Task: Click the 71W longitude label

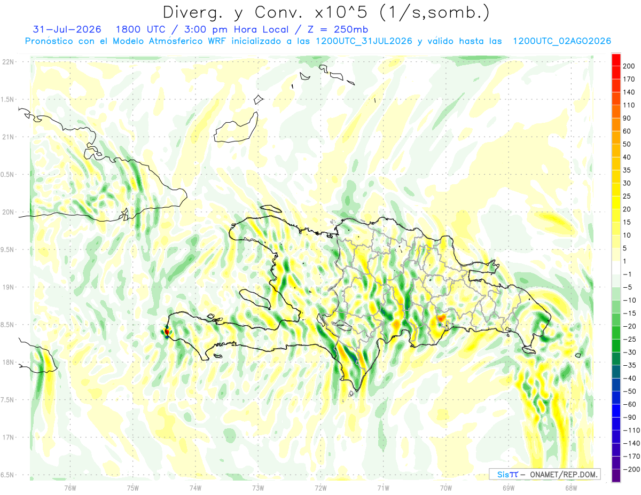Action: click(383, 487)
